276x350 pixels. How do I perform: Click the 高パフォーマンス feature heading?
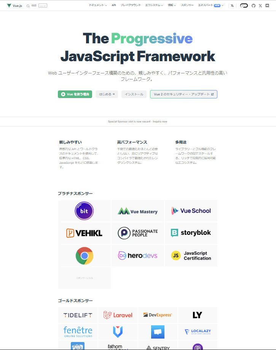coord(132,142)
